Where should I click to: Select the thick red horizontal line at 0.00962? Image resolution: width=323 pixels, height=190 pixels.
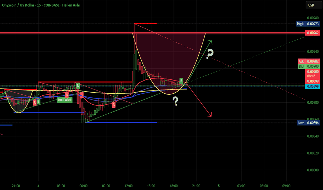(x=152, y=33)
